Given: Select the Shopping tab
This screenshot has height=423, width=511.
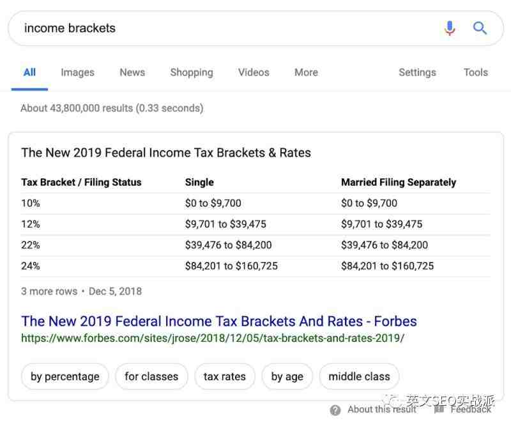Looking at the screenshot, I should (191, 72).
